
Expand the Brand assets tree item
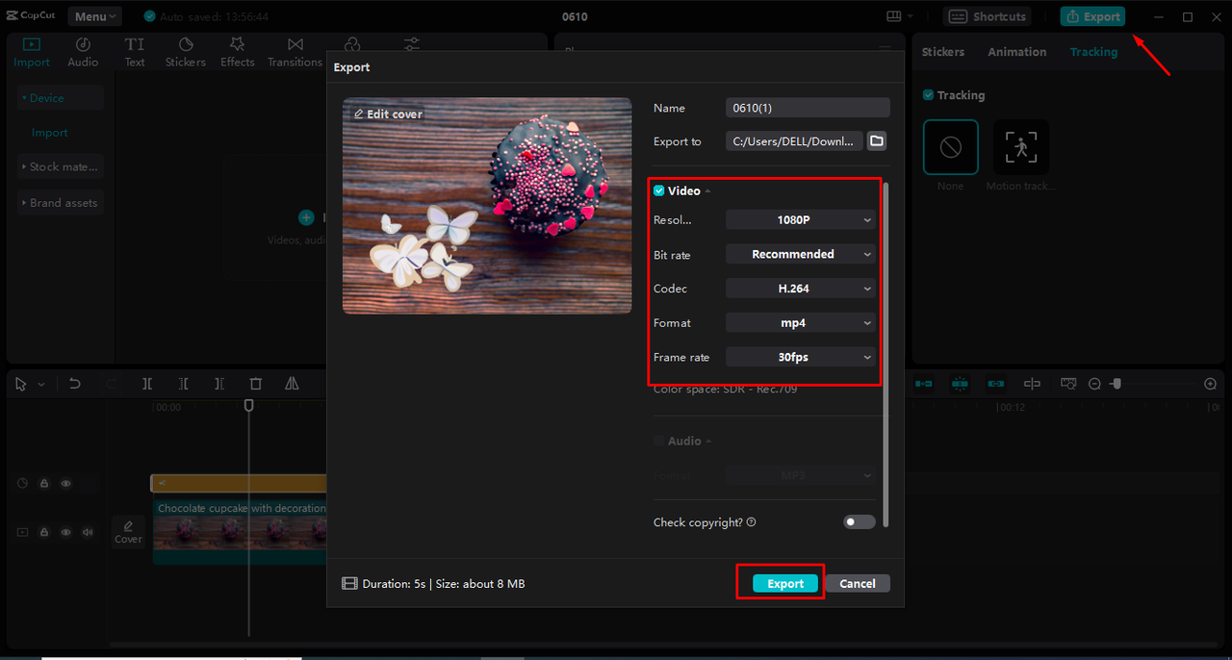point(60,203)
